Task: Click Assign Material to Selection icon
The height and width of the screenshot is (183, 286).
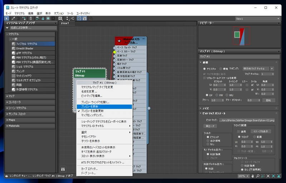Action: pyautogui.click(x=24, y=19)
